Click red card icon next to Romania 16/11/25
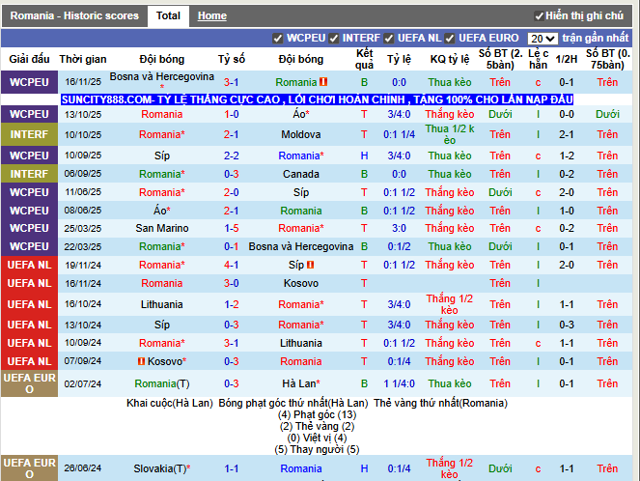The width and height of the screenshot is (640, 481). (x=323, y=82)
